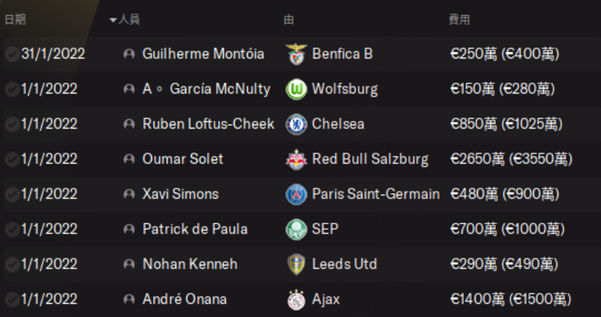Open the Leeds Utd badge

coord(296,265)
